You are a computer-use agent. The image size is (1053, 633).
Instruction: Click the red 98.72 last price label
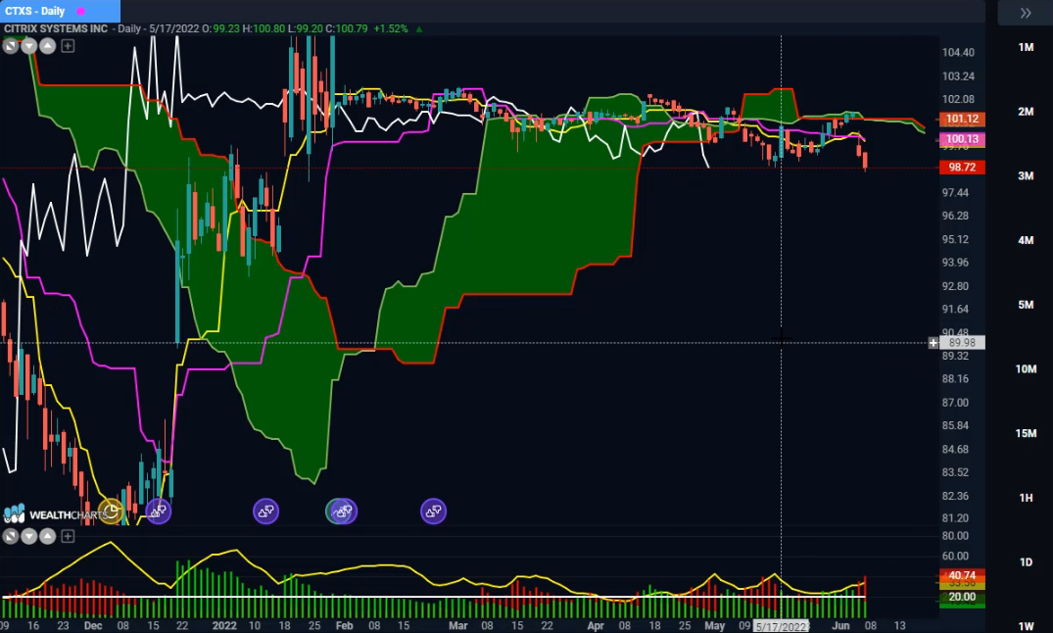[962, 167]
